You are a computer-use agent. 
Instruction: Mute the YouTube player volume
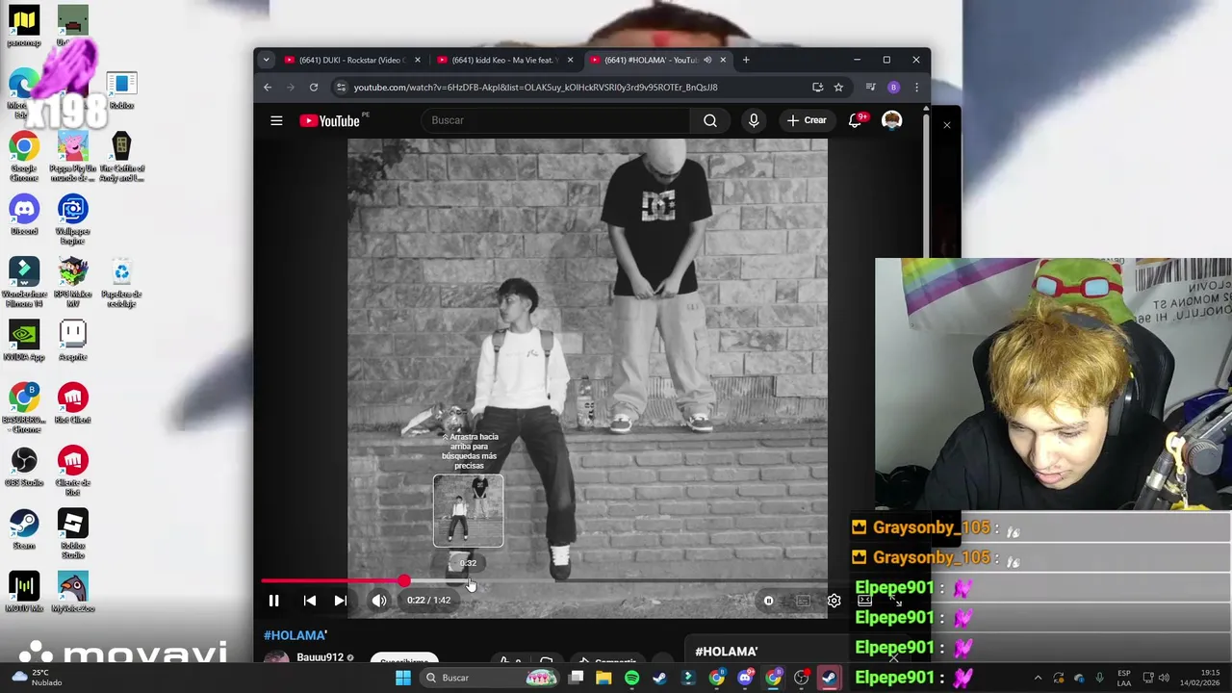pos(379,601)
